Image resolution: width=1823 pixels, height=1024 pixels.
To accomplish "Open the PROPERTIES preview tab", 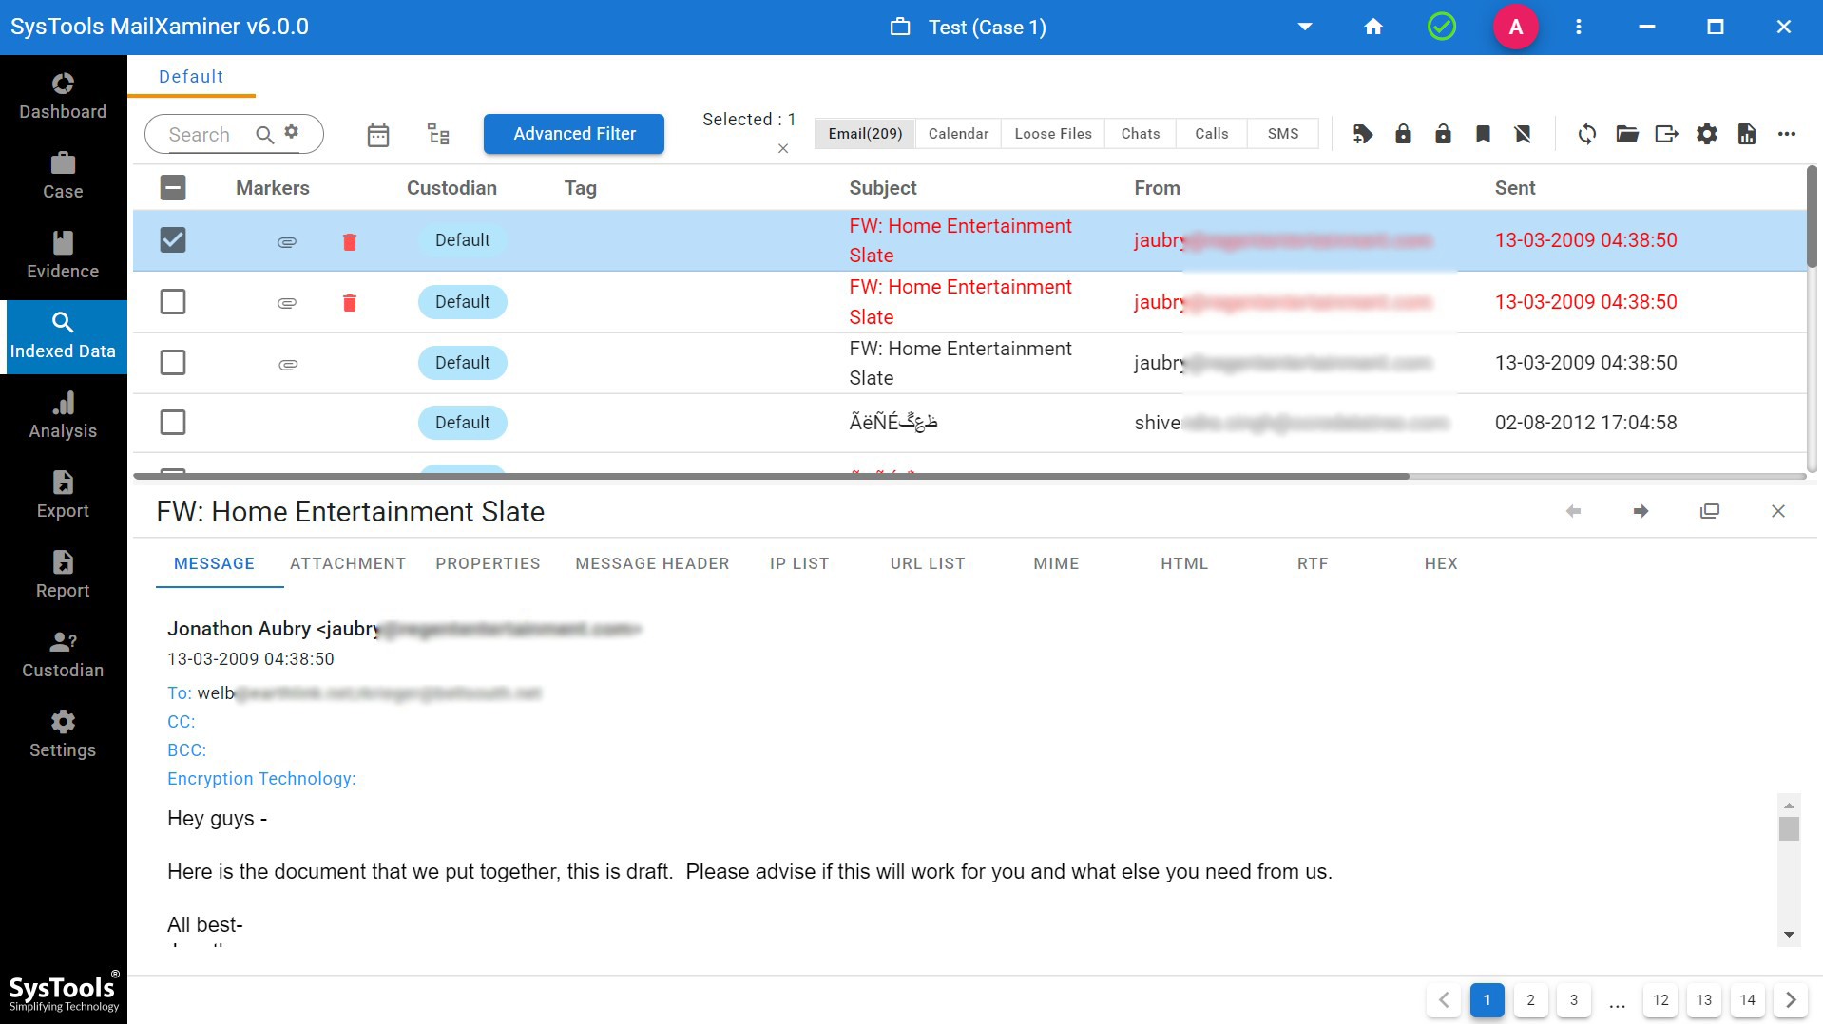I will (x=488, y=563).
